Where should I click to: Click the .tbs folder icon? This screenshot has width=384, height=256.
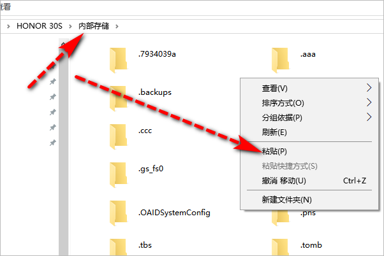(118, 247)
